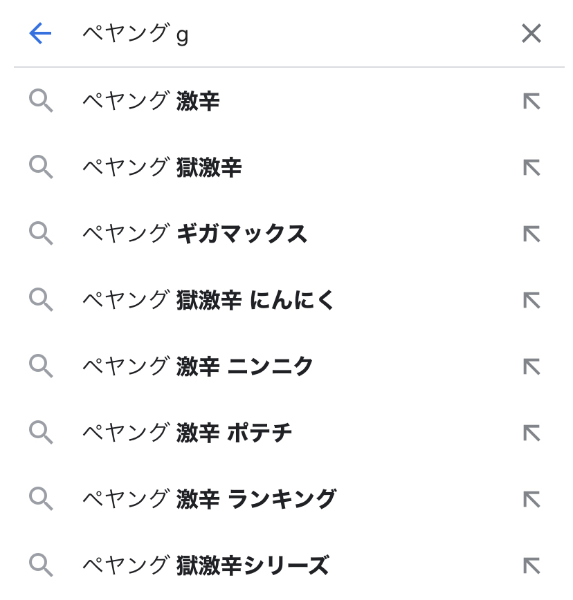Tap the fill-in arrow beside ギガマックス
This screenshot has height=600, width=573.
pos(531,234)
